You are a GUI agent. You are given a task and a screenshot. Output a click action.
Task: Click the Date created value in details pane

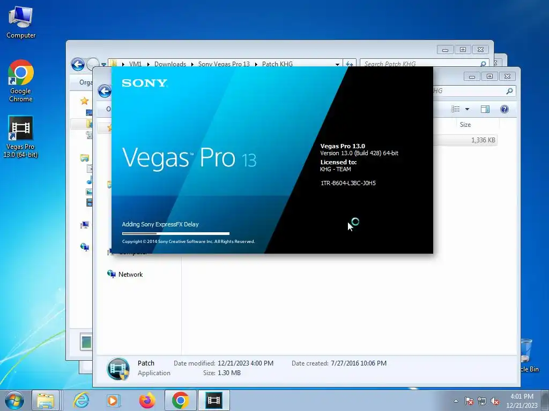[x=359, y=363]
